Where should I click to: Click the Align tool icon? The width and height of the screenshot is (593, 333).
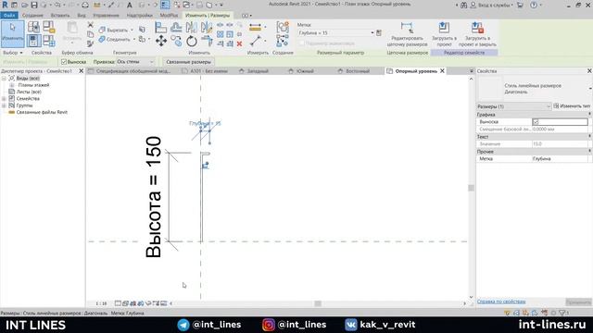pos(160,28)
